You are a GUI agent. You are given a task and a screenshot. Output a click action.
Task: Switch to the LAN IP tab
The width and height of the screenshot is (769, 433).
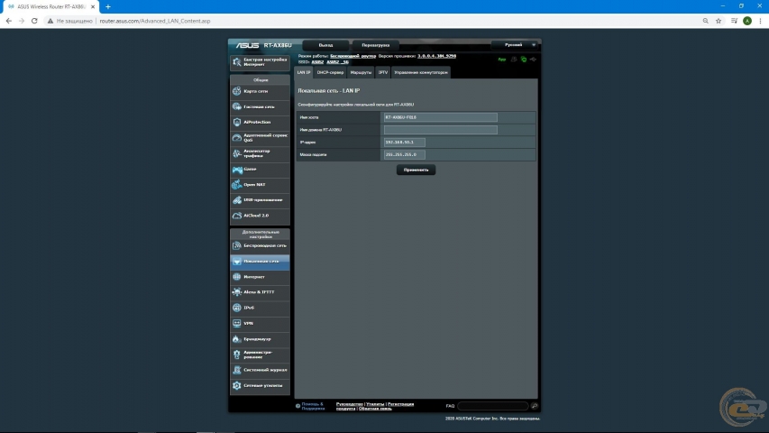pos(304,72)
